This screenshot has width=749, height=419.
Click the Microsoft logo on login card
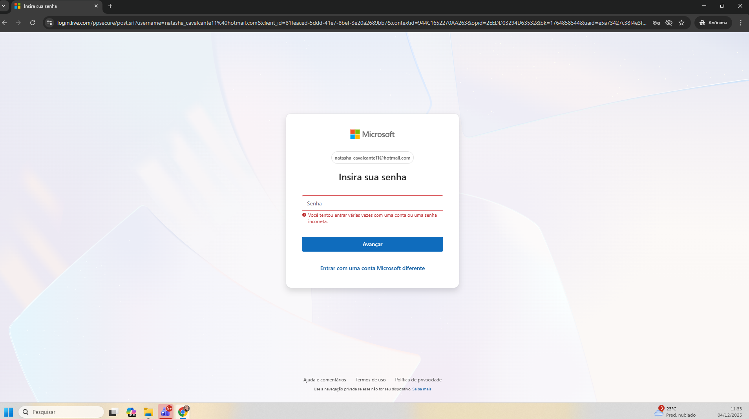tap(372, 134)
